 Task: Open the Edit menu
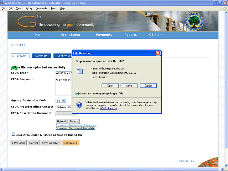11,8
